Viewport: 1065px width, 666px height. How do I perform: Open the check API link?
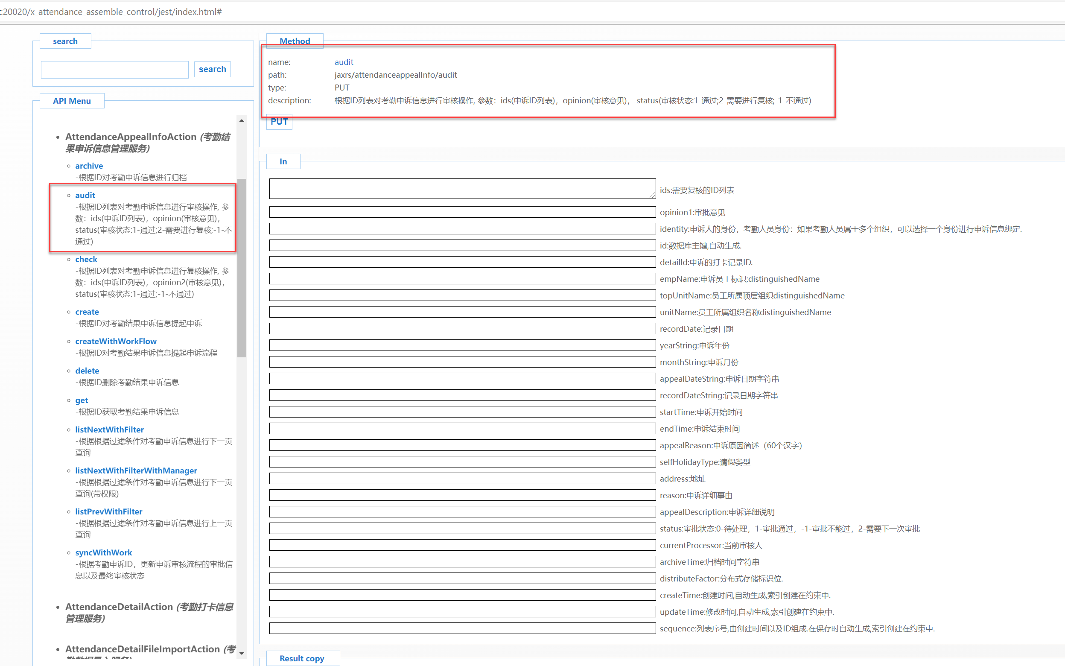(86, 259)
